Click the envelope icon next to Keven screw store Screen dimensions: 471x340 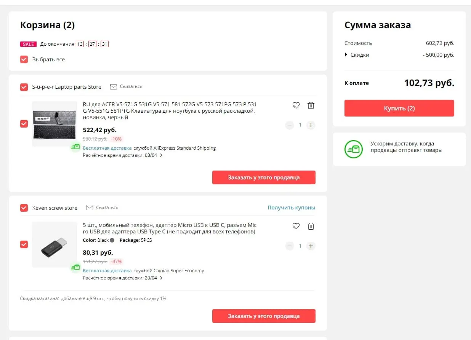click(x=90, y=208)
